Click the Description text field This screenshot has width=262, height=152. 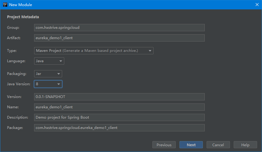(119, 117)
